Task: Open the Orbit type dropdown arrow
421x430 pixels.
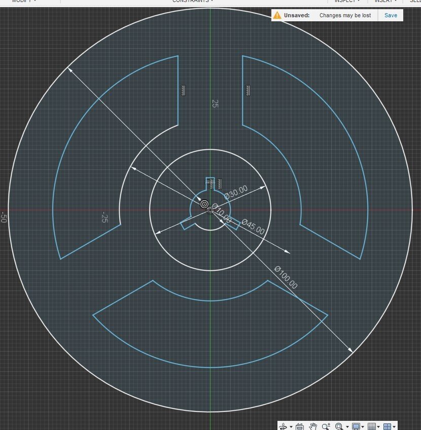Action: pyautogui.click(x=291, y=427)
